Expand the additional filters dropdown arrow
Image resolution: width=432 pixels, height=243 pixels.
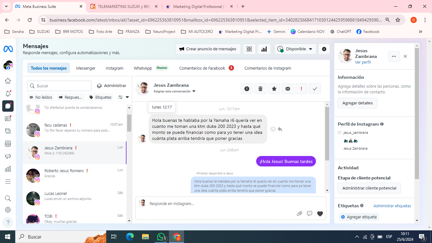tap(124, 97)
